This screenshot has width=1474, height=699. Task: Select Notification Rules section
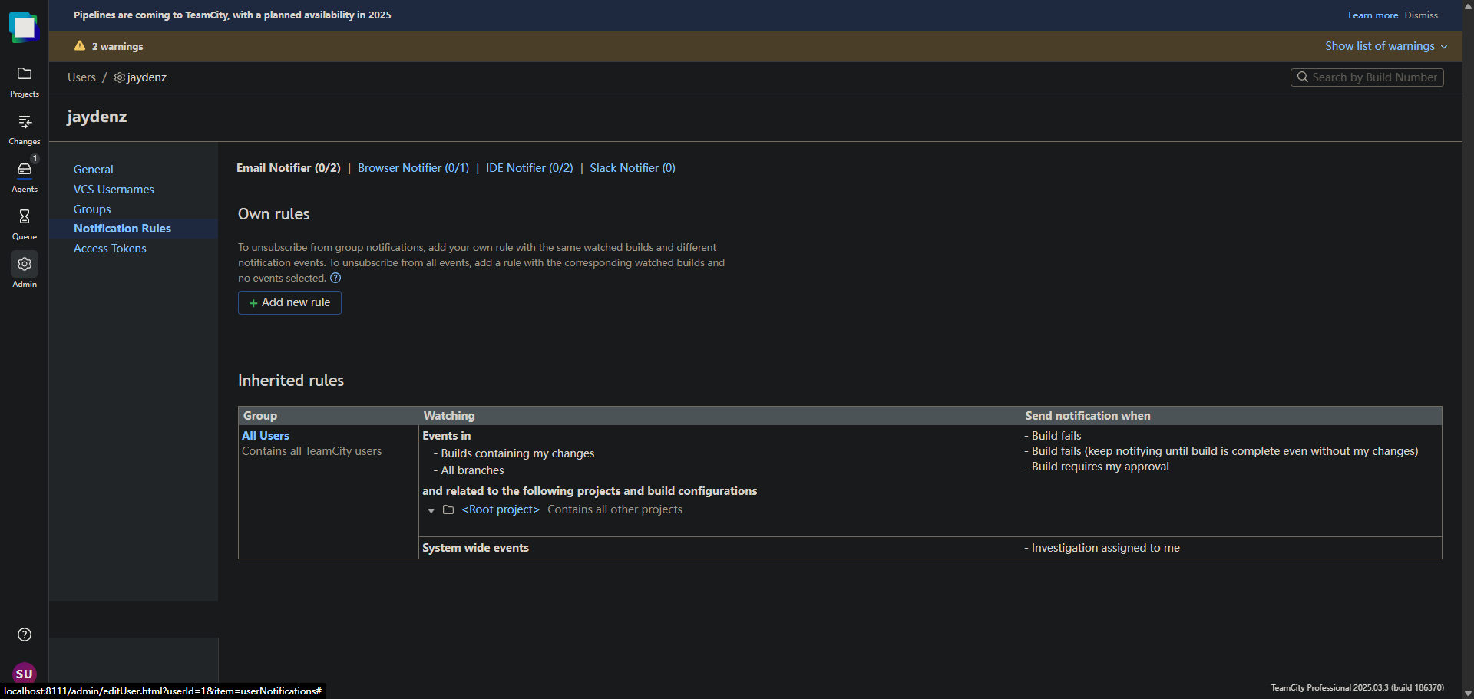coord(122,229)
